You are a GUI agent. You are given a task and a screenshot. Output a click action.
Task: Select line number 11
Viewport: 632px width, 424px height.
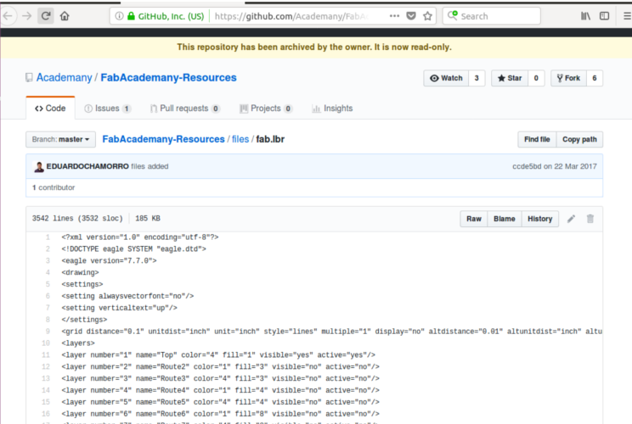click(x=46, y=354)
